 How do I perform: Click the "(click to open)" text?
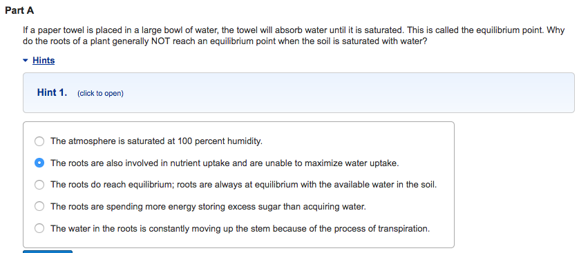(100, 94)
